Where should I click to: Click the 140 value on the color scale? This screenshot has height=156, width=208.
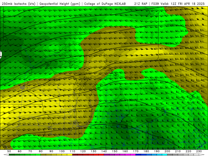click(104, 151)
